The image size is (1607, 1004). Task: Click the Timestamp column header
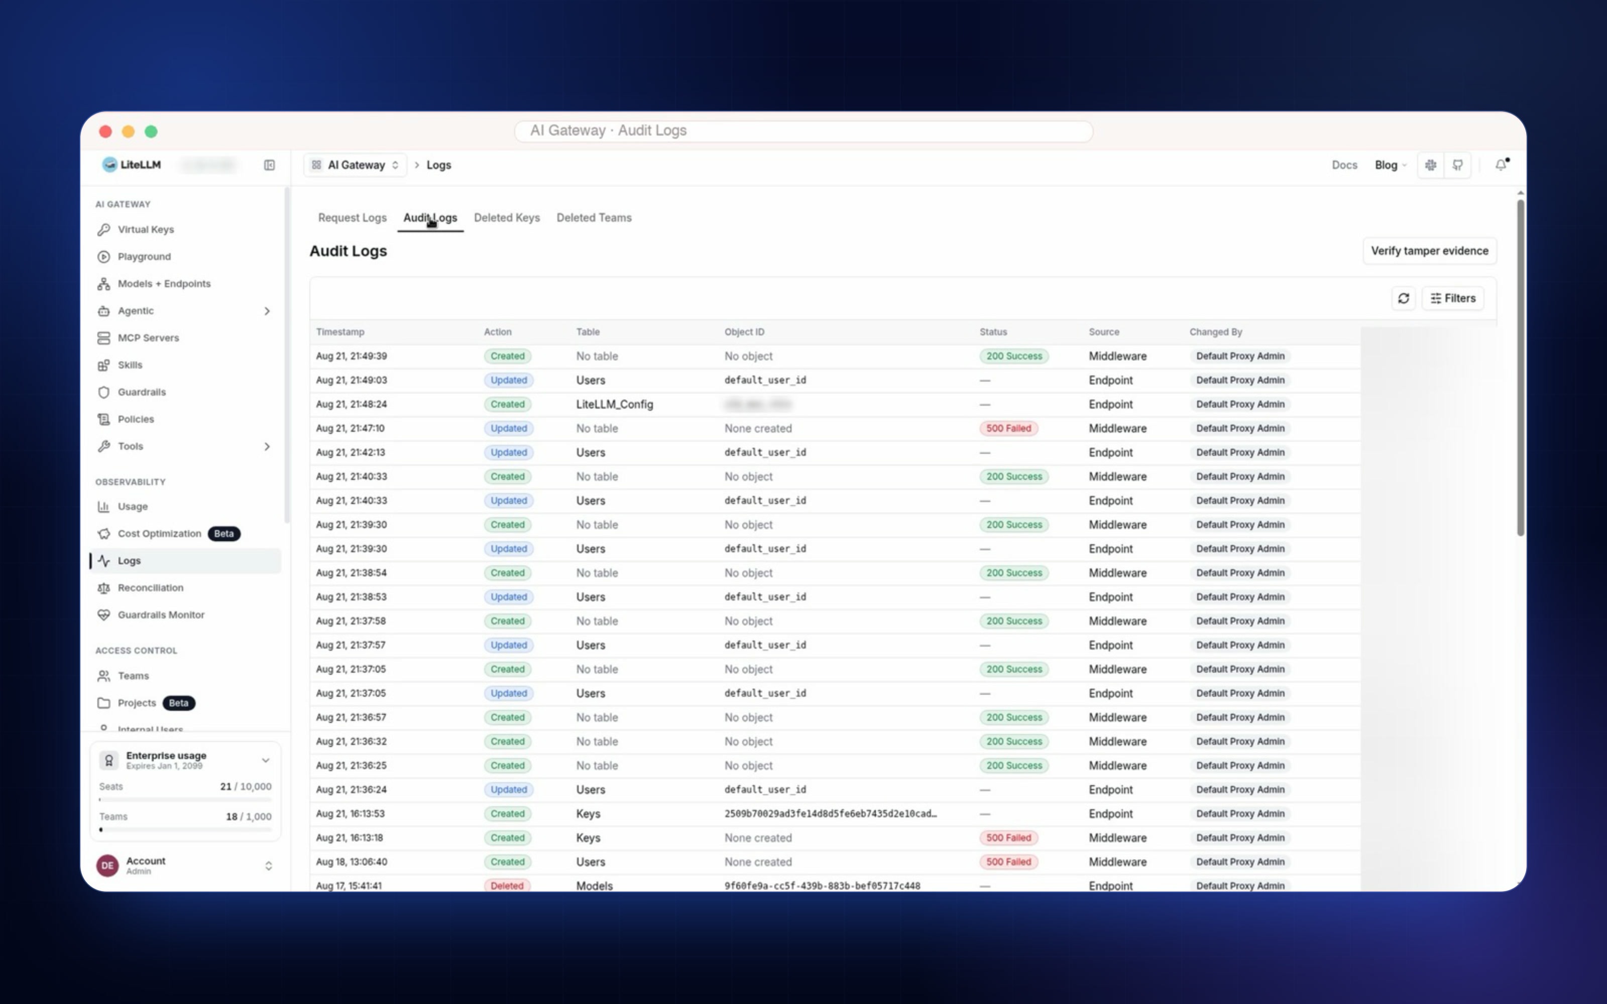(x=340, y=332)
